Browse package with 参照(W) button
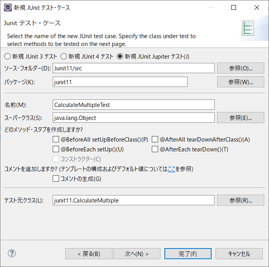The image size is (269, 267). pos(241,82)
